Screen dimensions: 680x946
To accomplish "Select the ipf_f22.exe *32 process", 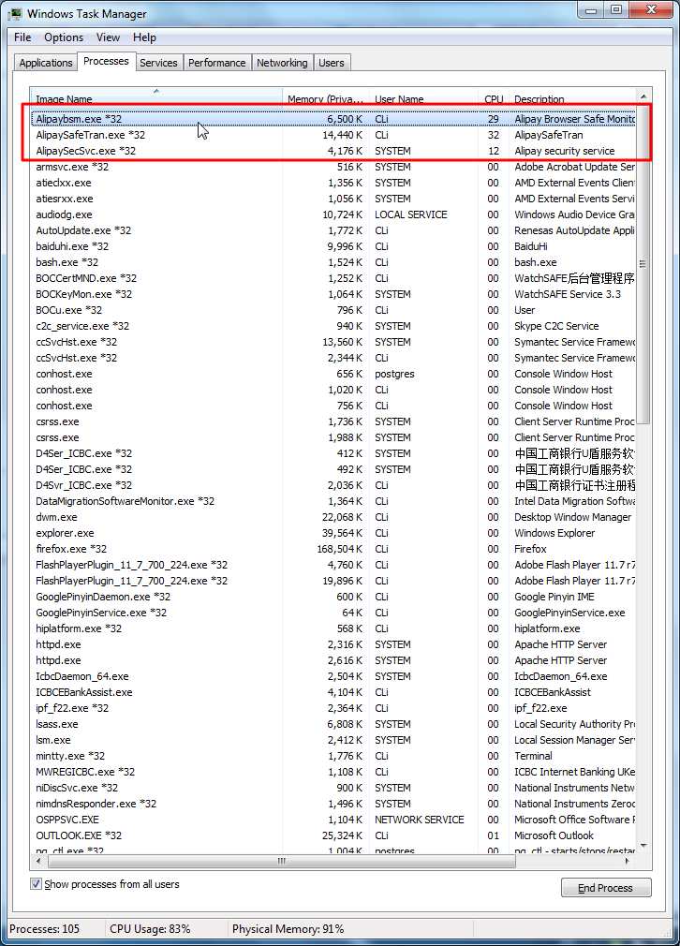I will pos(333,708).
